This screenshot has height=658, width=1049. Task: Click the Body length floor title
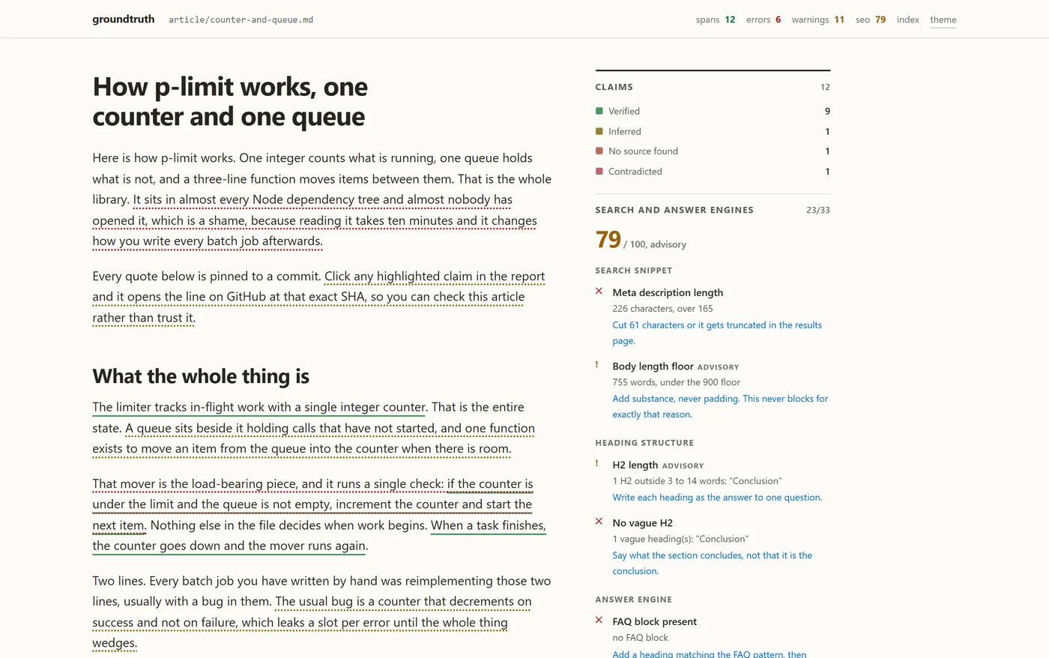coord(653,366)
